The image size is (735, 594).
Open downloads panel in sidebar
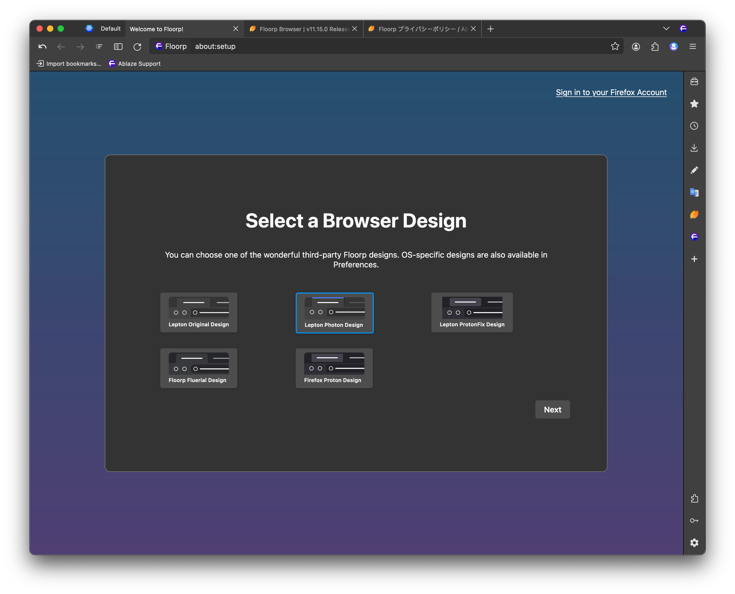pyautogui.click(x=694, y=148)
